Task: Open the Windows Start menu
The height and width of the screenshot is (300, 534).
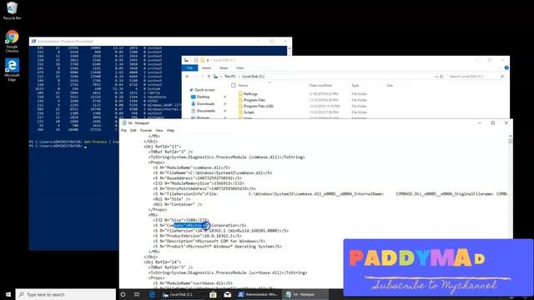Action: click(x=8, y=294)
